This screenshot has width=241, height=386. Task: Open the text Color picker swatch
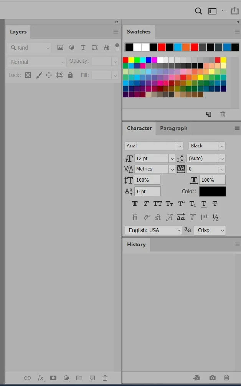click(x=213, y=192)
